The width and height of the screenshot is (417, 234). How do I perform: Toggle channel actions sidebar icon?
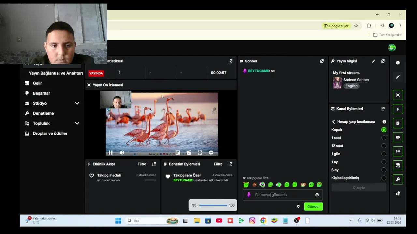tap(398, 165)
